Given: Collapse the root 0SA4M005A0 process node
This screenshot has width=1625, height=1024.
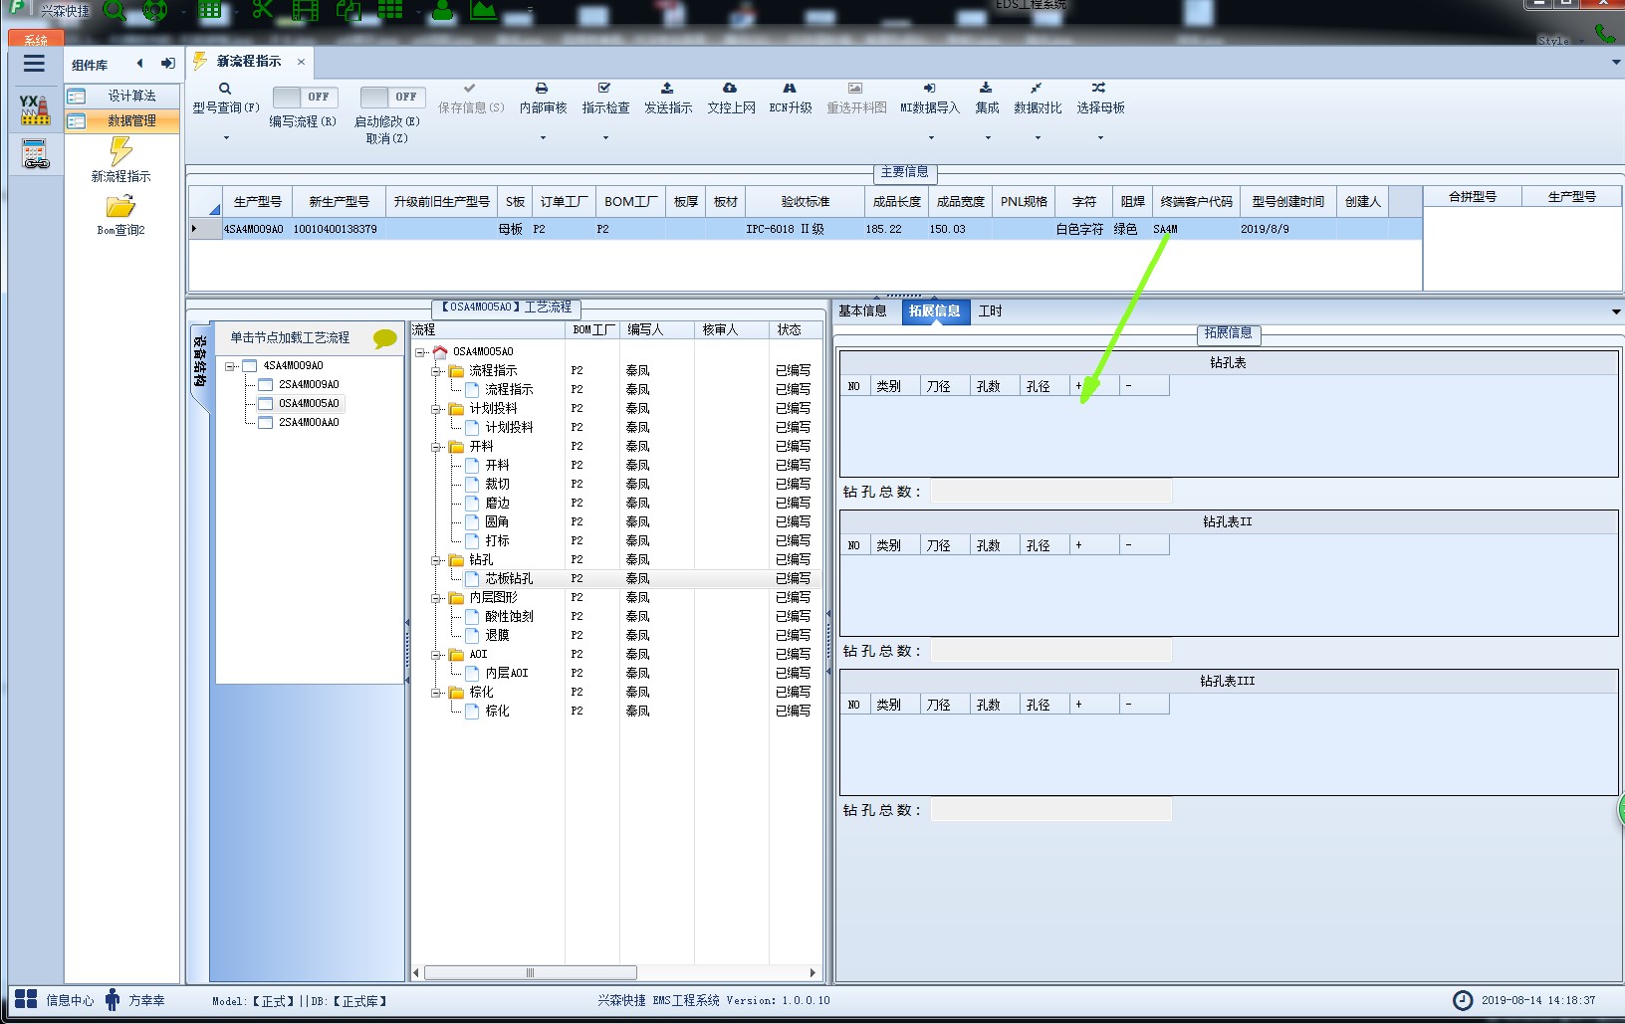Looking at the screenshot, I should [420, 352].
